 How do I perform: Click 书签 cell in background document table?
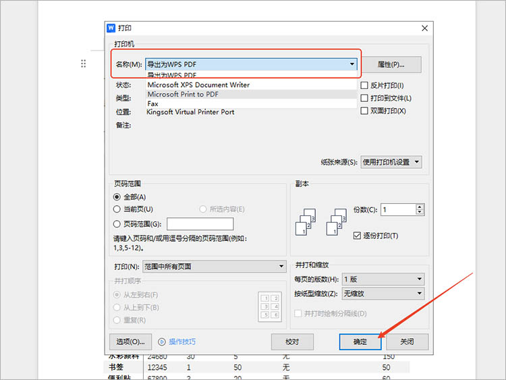click(x=116, y=367)
